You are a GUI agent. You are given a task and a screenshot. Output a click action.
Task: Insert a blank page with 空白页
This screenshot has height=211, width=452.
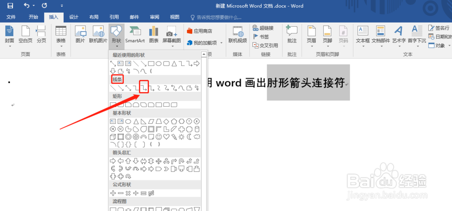coord(26,35)
